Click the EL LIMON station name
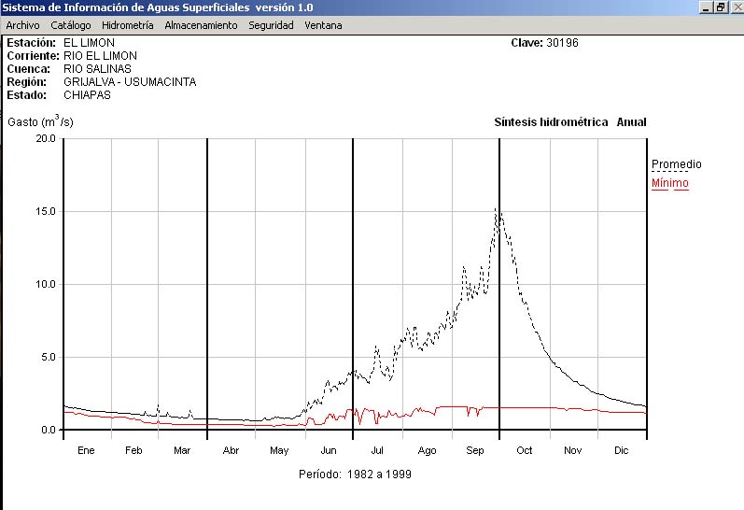 click(89, 43)
